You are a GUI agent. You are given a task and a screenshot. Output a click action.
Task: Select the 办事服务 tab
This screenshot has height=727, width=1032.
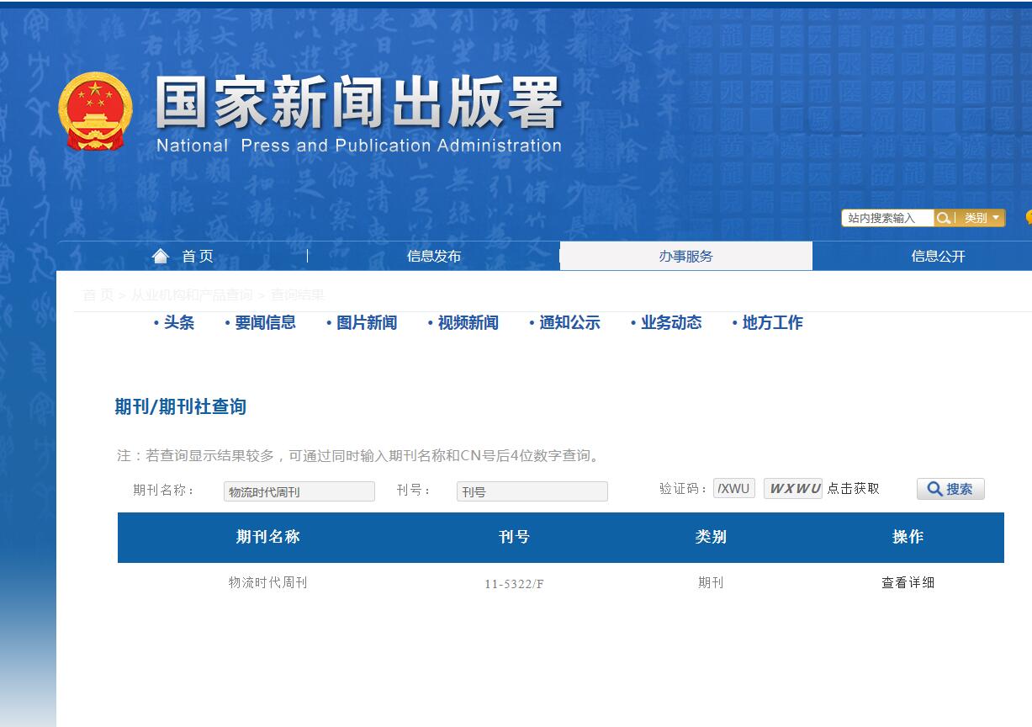pos(685,256)
